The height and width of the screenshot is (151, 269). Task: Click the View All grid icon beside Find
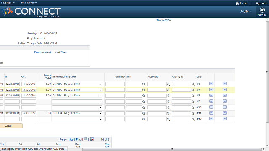point(86,139)
